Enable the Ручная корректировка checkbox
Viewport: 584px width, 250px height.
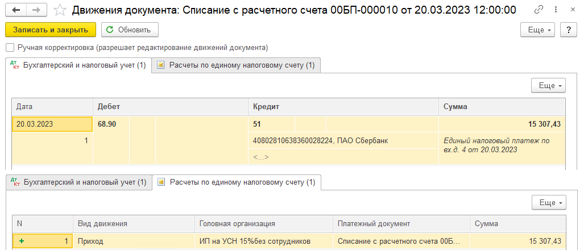[9, 48]
